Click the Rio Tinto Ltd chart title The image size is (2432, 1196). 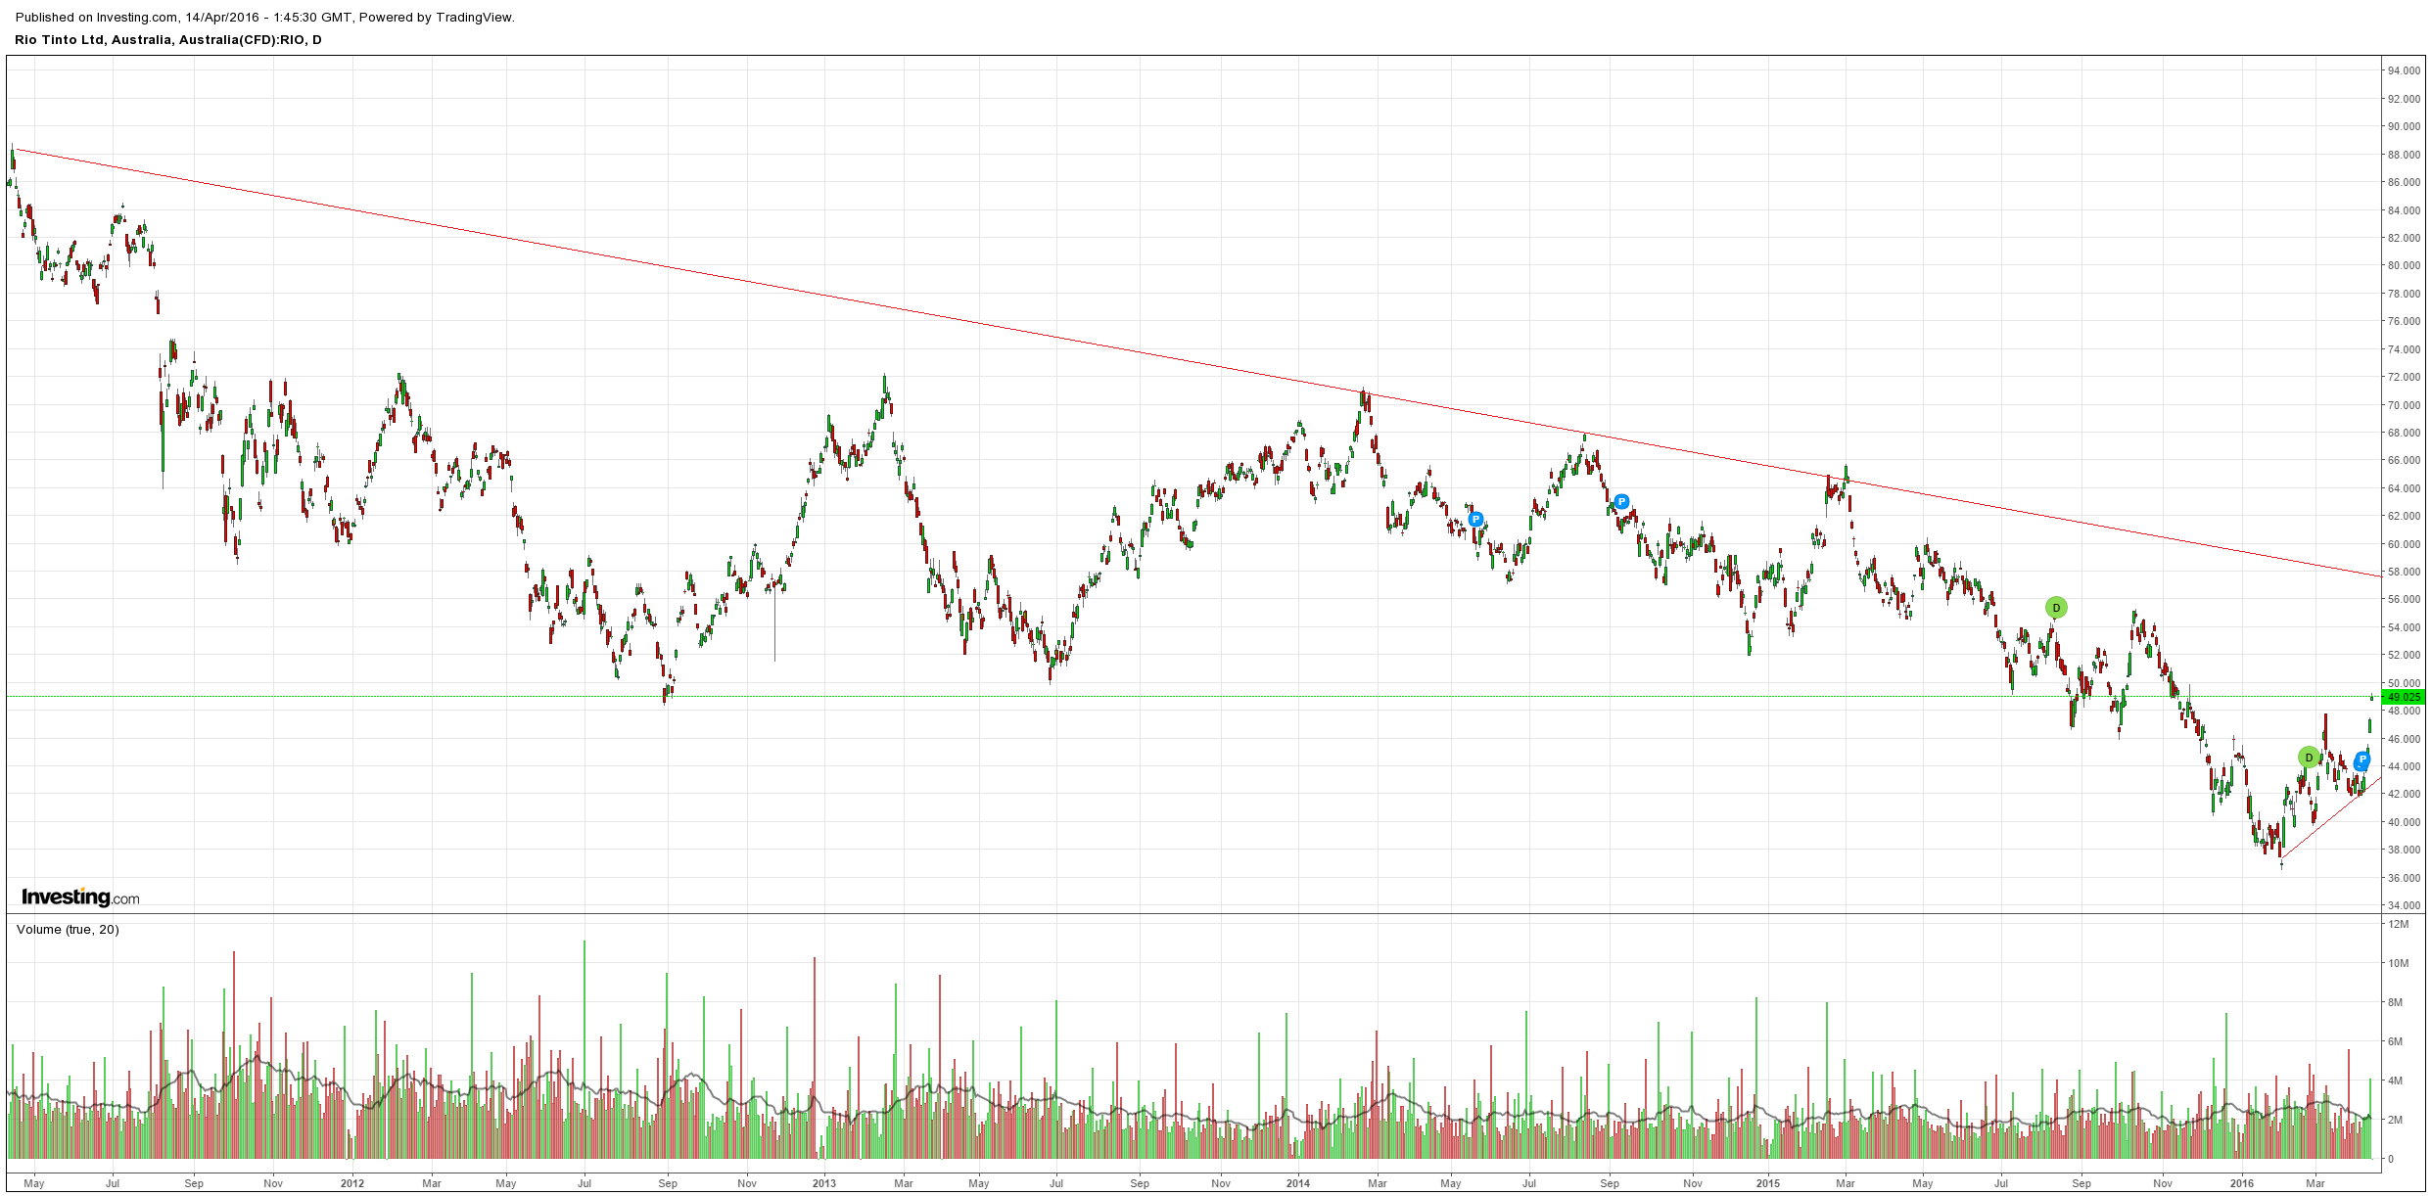pos(168,40)
